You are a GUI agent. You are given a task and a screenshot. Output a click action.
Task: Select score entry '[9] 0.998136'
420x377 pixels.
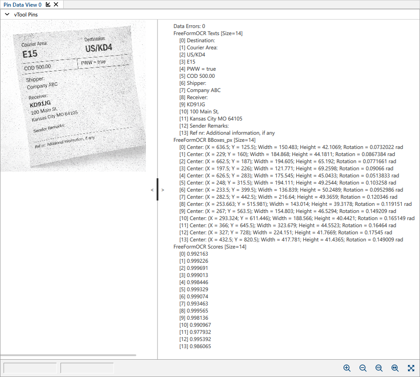pos(194,318)
